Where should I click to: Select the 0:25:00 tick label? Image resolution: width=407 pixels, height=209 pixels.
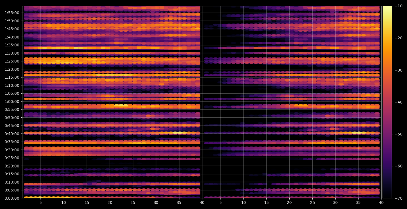[12, 158]
